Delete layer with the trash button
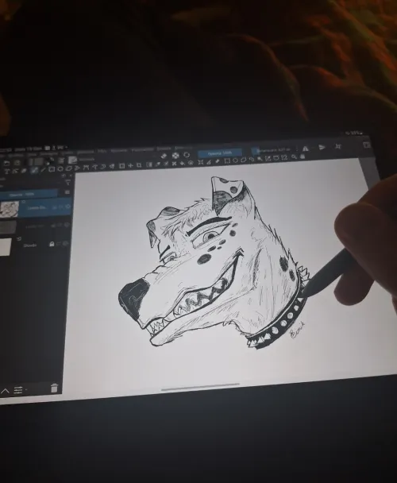 tap(54, 388)
